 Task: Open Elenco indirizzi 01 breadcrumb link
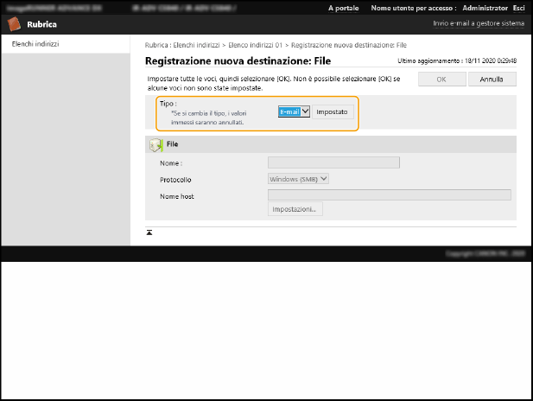pyautogui.click(x=256, y=45)
